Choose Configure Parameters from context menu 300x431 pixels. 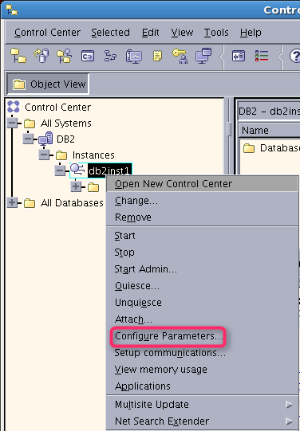[x=168, y=336]
